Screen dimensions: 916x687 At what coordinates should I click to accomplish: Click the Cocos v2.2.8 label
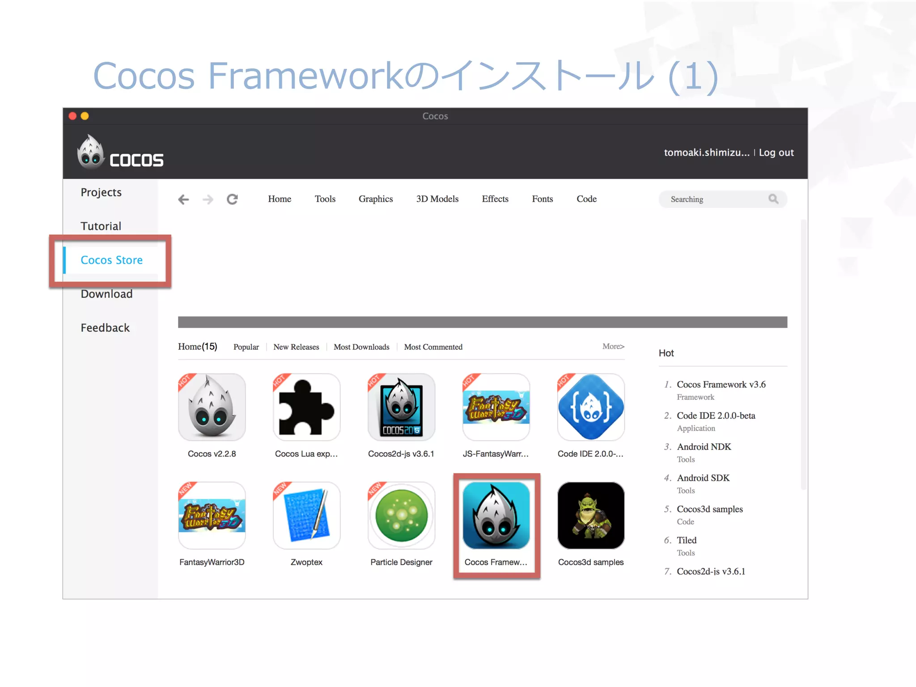pos(212,454)
